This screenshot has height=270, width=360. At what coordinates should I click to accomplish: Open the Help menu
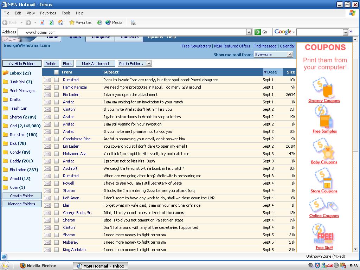80,13
